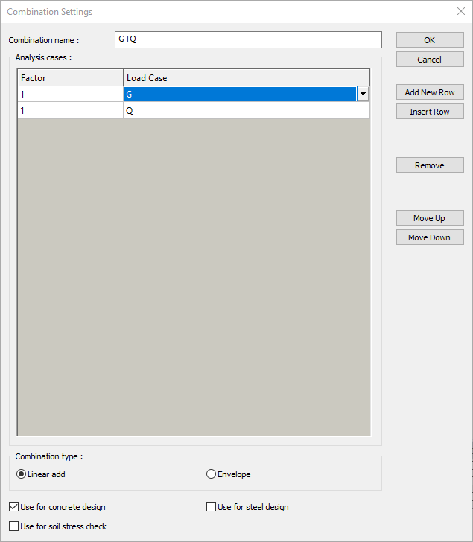Select the Linear add radio button
The image size is (473, 542).
22,474
